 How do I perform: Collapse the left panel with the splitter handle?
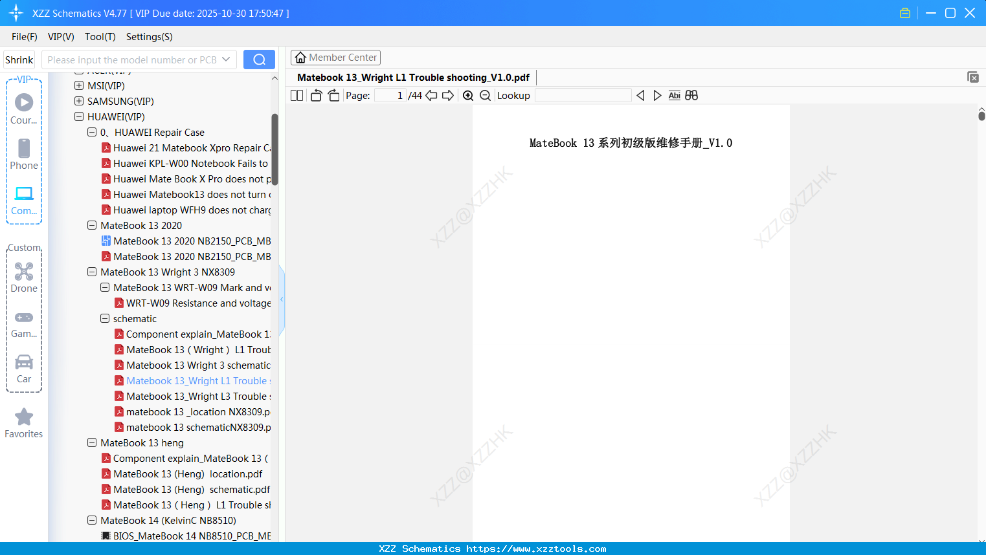tap(282, 299)
